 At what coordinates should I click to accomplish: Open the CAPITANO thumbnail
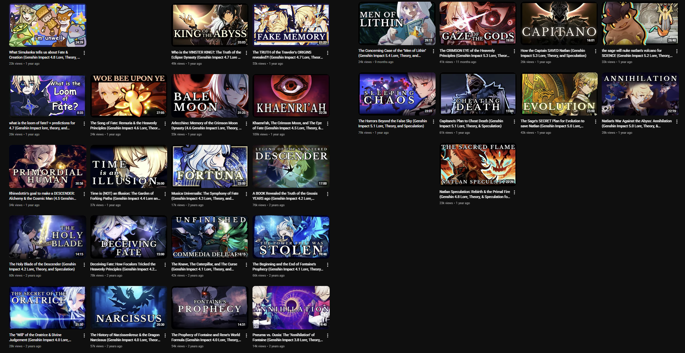point(559,23)
